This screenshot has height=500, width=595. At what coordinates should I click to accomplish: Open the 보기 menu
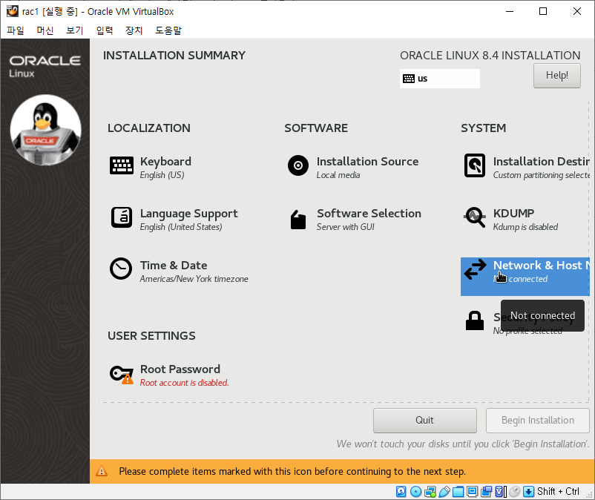coord(74,30)
